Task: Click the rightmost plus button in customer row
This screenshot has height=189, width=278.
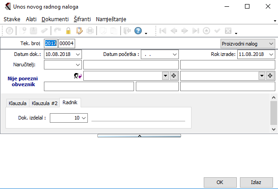Action: 270,76
